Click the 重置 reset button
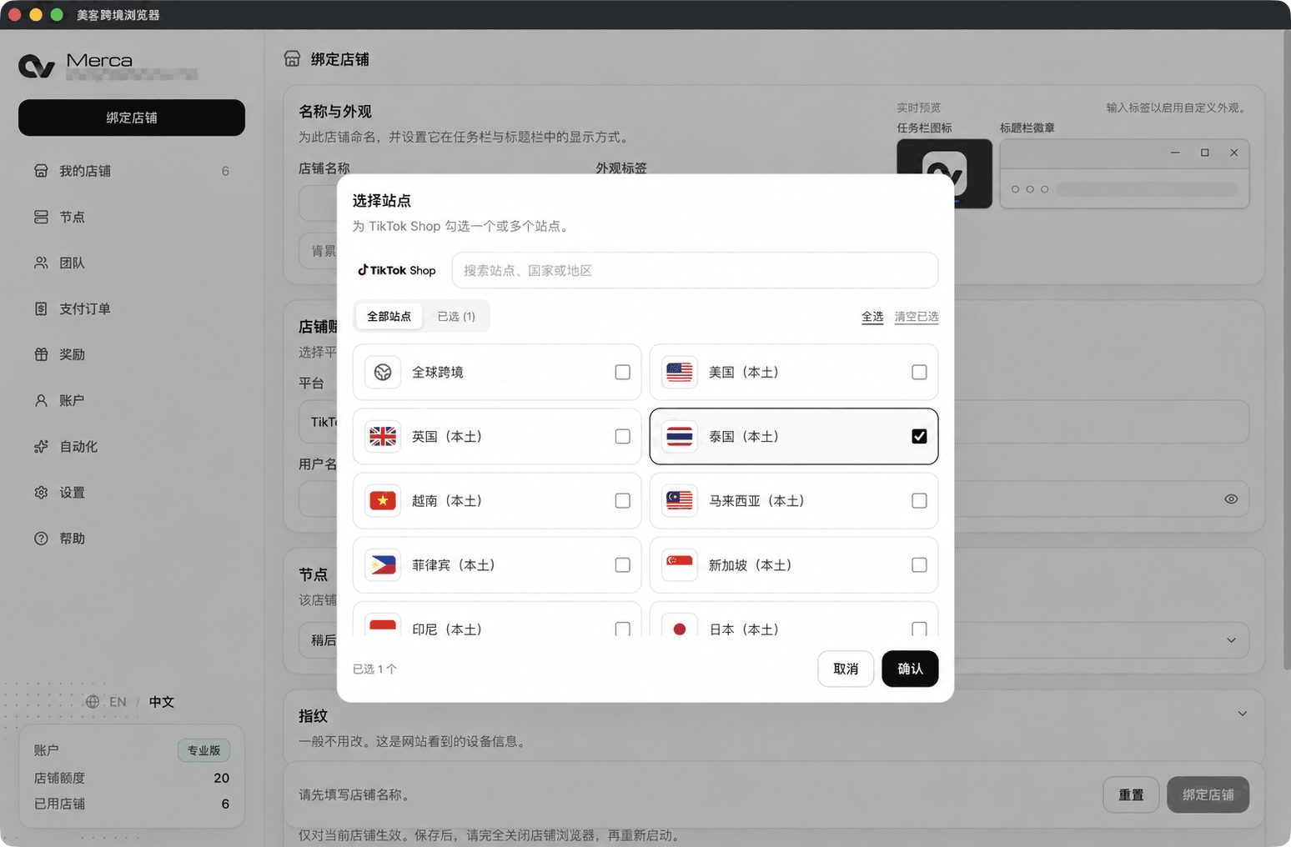 [1131, 794]
